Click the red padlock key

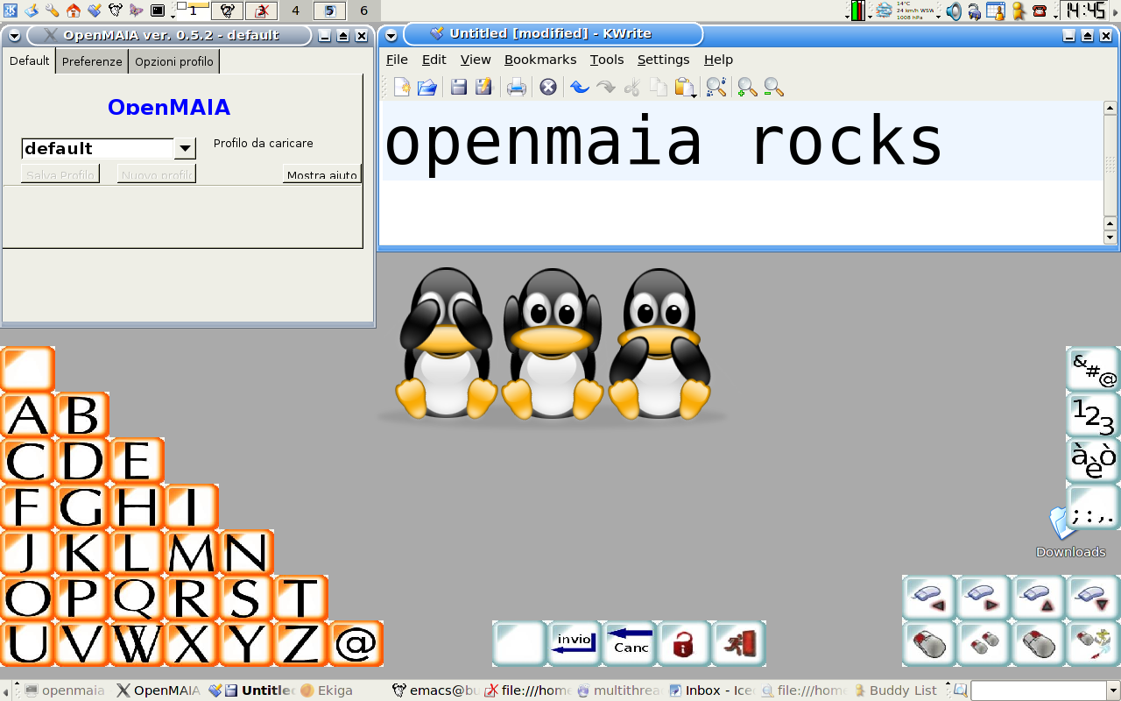pos(684,643)
